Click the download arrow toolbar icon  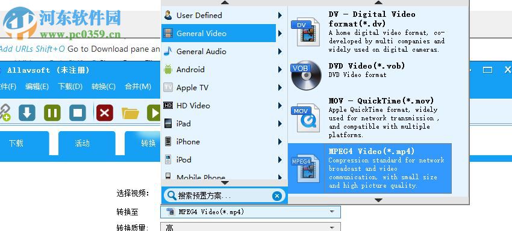(27, 113)
